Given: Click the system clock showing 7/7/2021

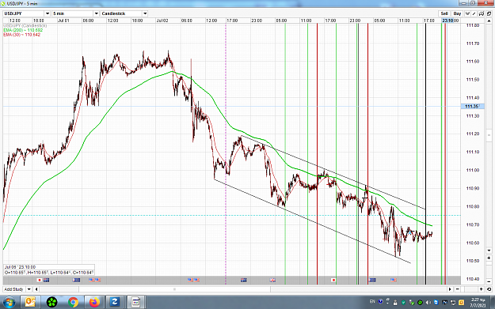Looking at the screenshot, I should pyautogui.click(x=478, y=303).
